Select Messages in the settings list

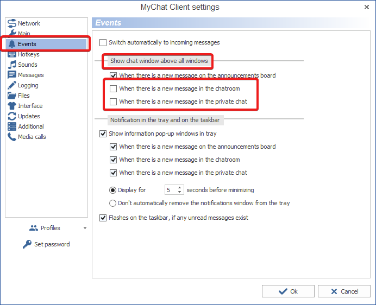point(30,75)
